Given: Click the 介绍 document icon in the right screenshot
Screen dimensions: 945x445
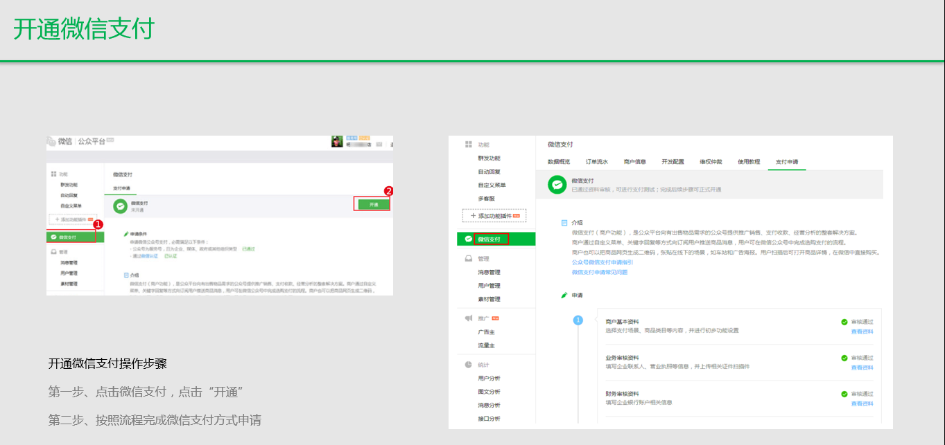Looking at the screenshot, I should click(x=564, y=223).
